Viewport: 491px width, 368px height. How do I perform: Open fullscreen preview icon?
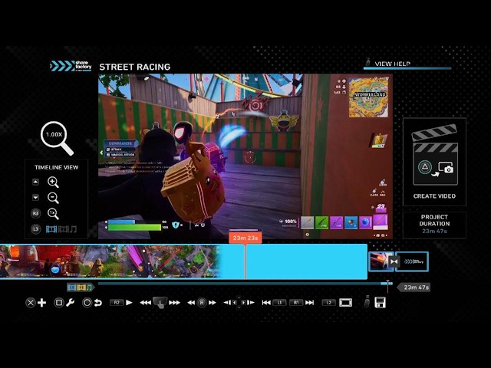[x=345, y=303]
